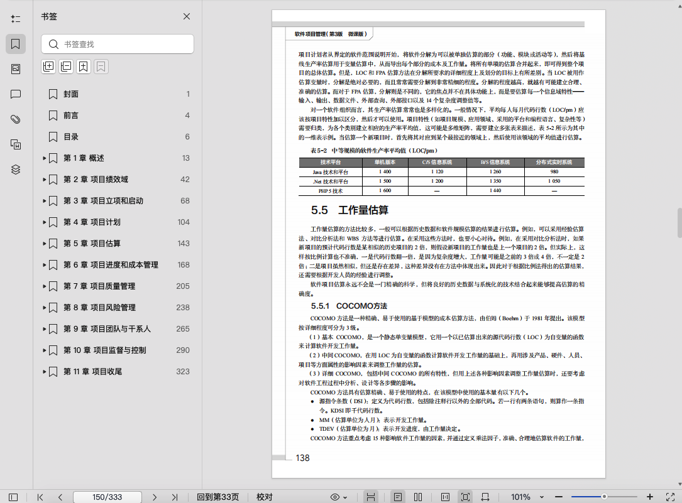Expand the 第 10 章 项目监督与控制 bookmark
682x503 pixels.
(45, 350)
